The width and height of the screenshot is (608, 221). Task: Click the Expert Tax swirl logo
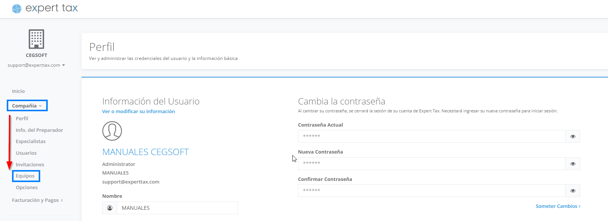(x=17, y=9)
